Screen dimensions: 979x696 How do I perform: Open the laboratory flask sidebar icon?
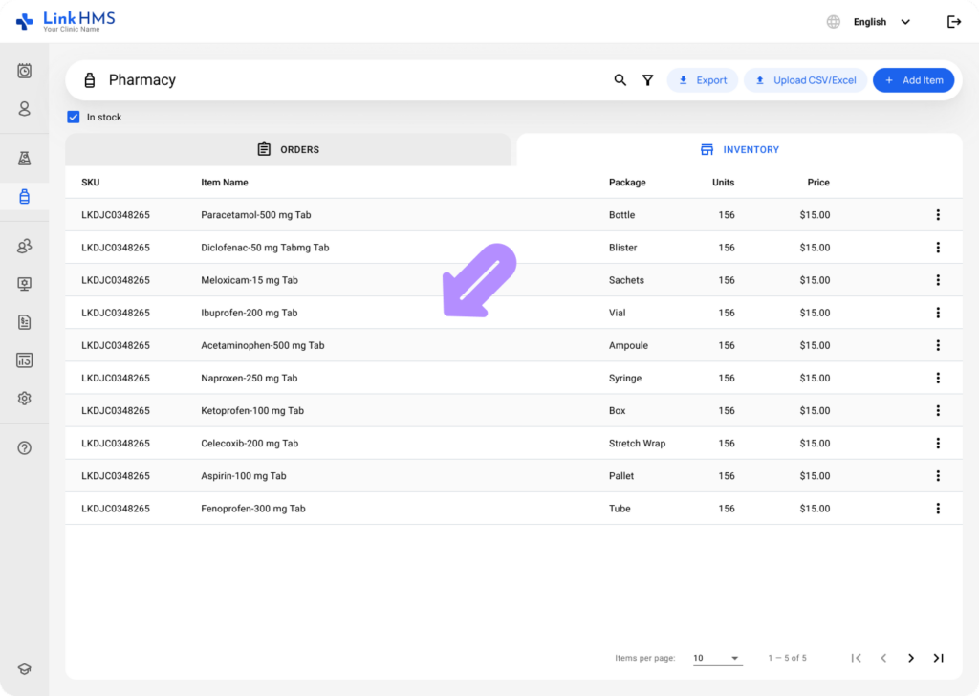24,158
